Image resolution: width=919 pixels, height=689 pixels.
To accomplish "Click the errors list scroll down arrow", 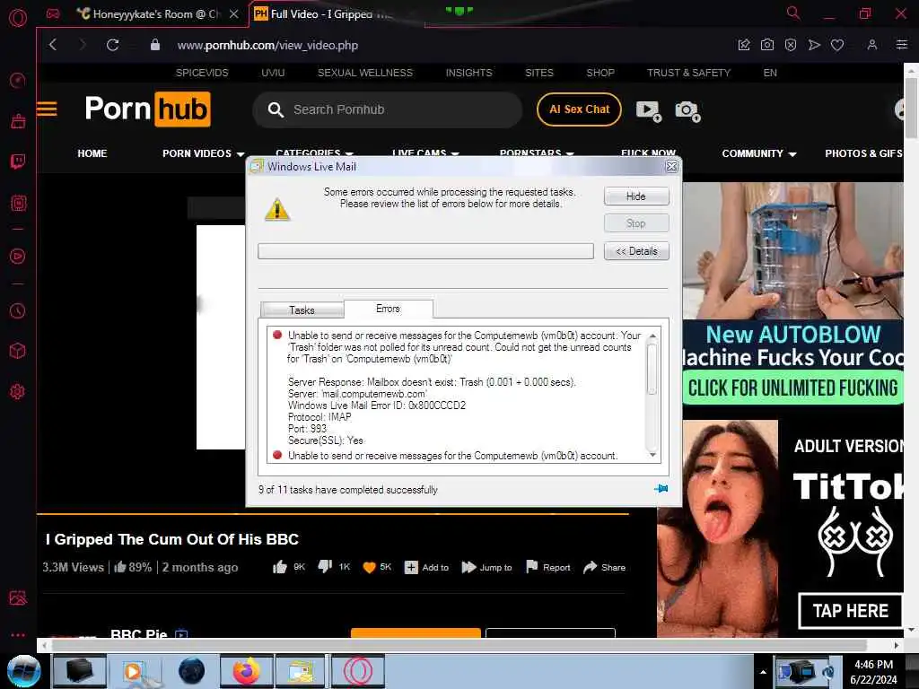I will pyautogui.click(x=652, y=455).
